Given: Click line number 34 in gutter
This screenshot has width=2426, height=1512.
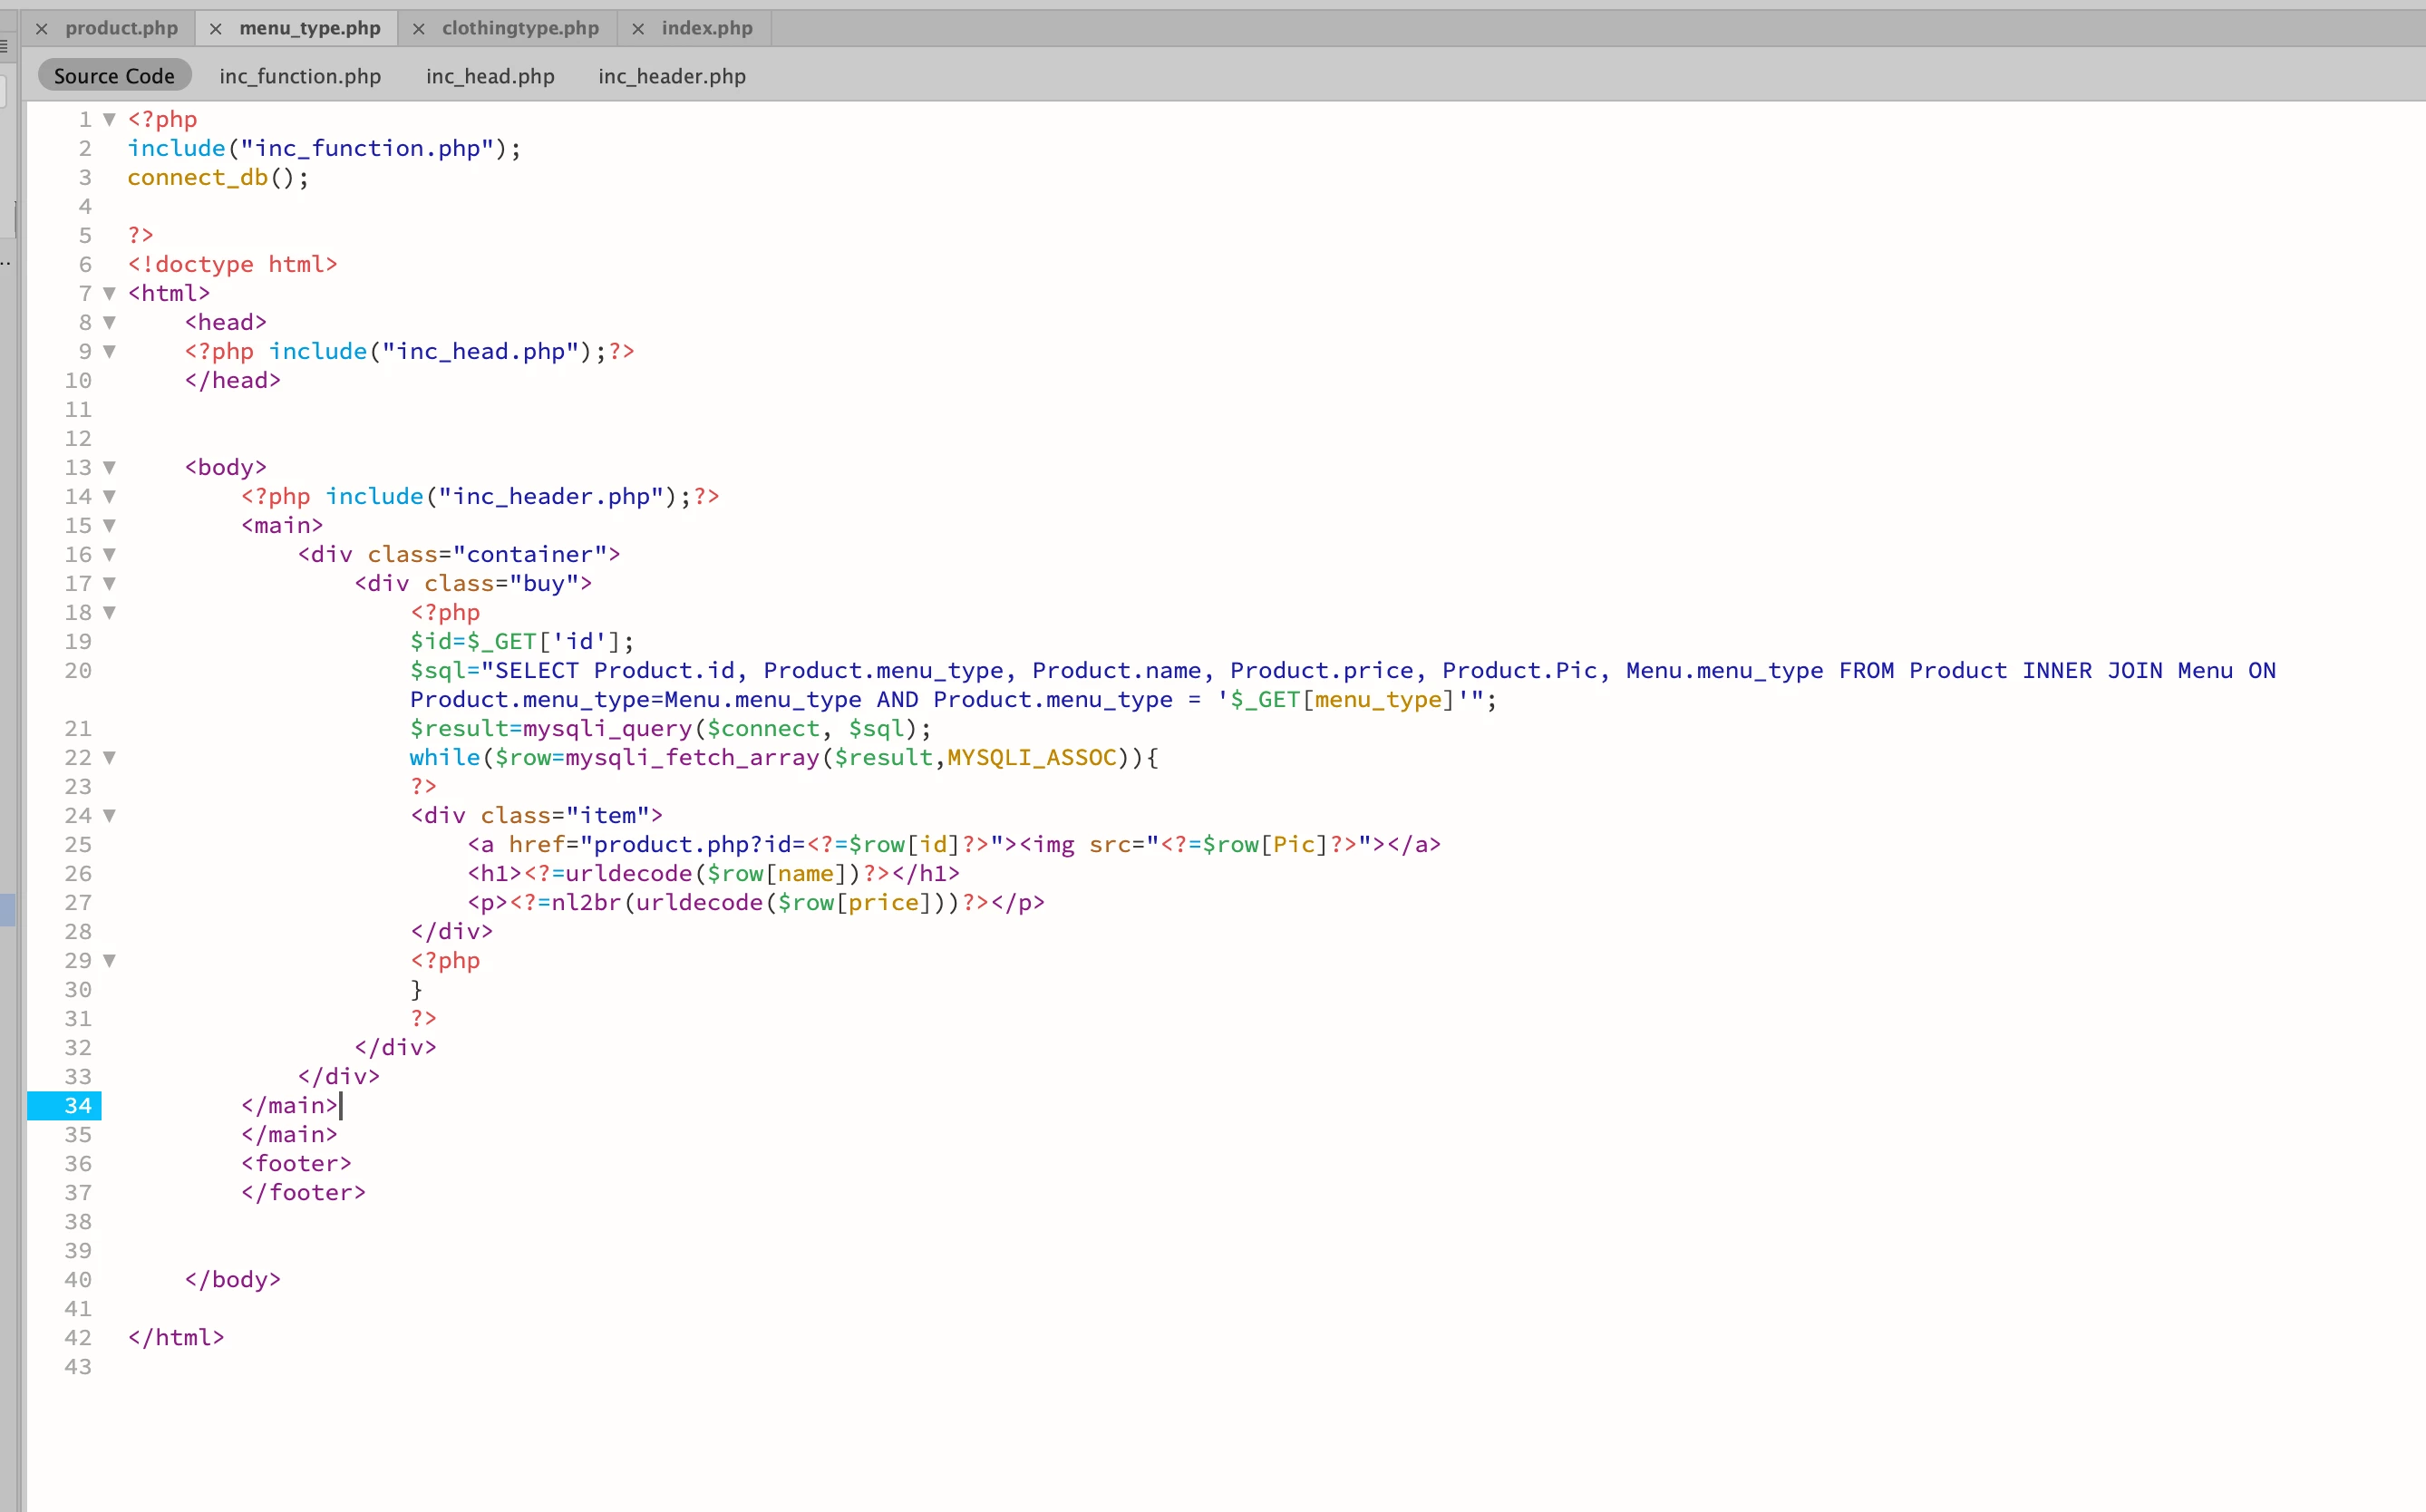Looking at the screenshot, I should coord(78,1106).
